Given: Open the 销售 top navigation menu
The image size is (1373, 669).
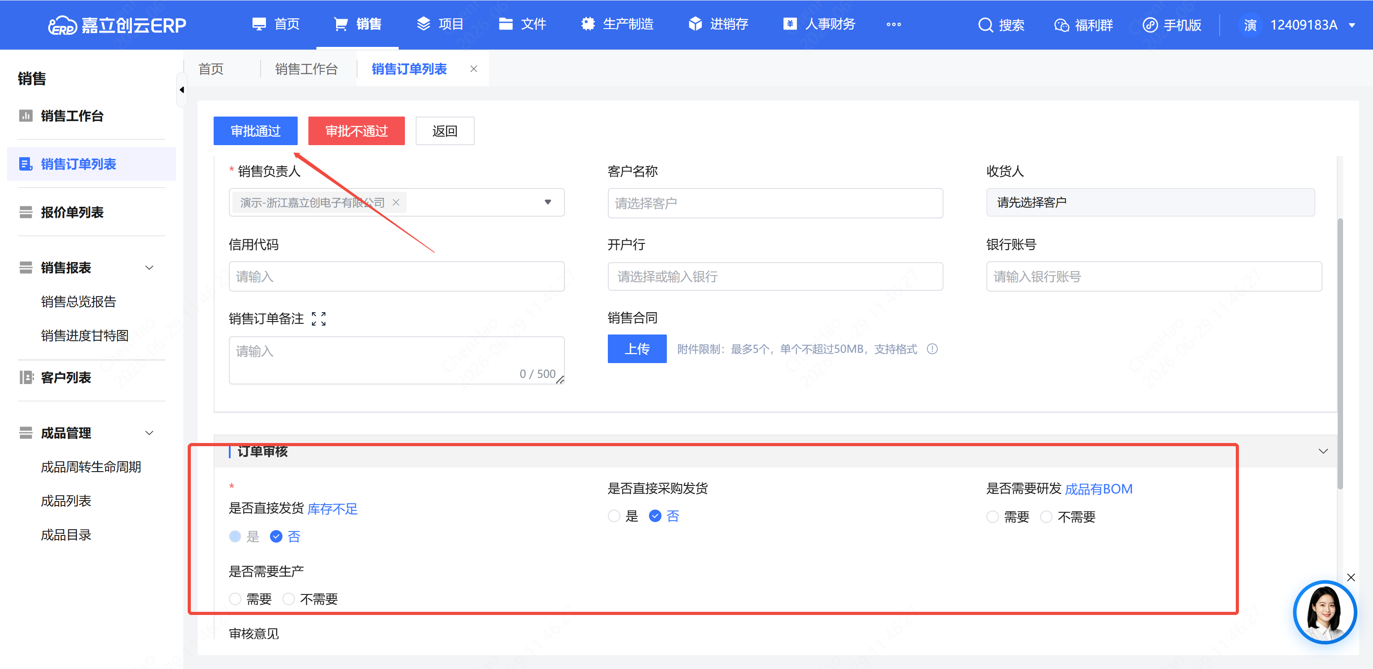Looking at the screenshot, I should [358, 25].
